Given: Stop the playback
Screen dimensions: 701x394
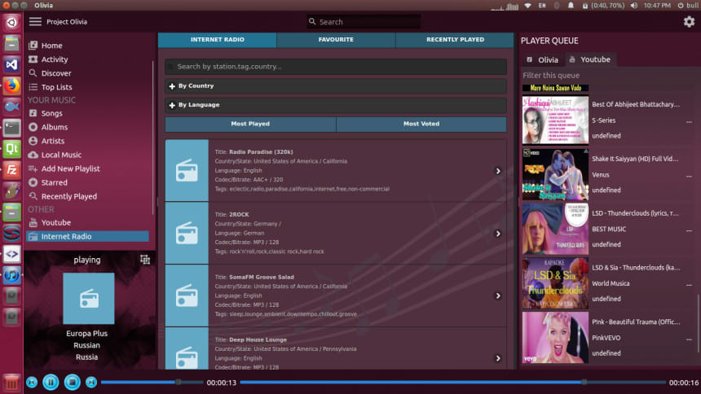Looking at the screenshot, I should 72,383.
